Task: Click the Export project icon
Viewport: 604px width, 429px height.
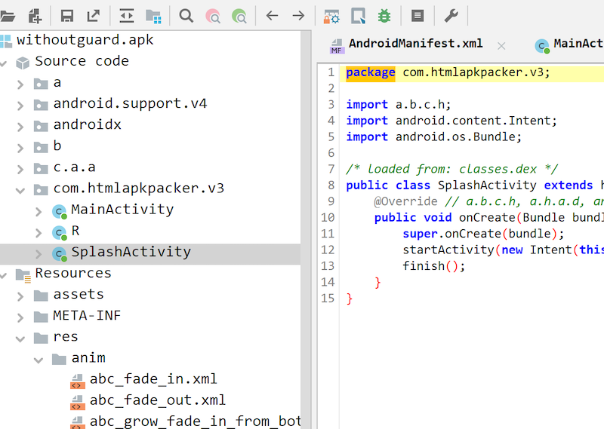Action: [x=94, y=15]
